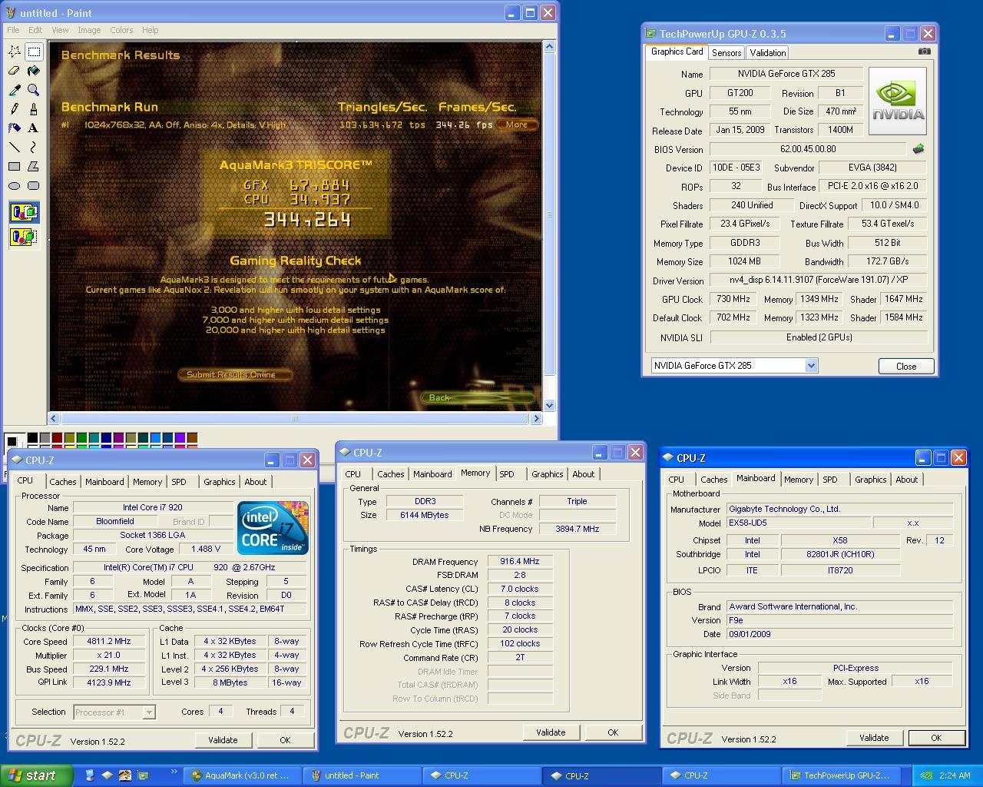Viewport: 983px width, 787px height.
Task: Click Paint's horizontal scrollbar left arrow
Action: click(x=53, y=418)
